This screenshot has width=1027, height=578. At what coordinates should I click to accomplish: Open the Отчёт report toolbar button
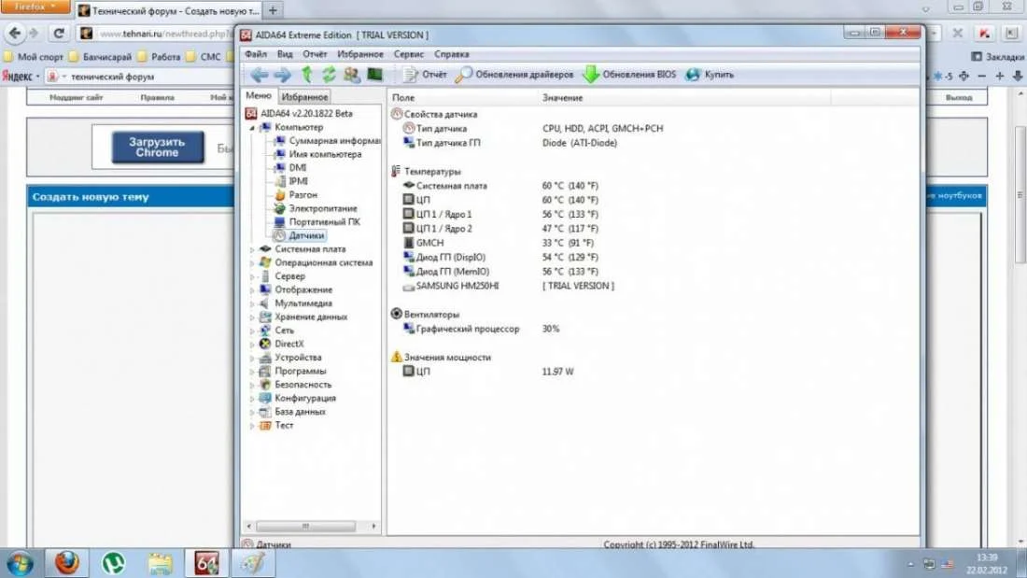pyautogui.click(x=425, y=75)
